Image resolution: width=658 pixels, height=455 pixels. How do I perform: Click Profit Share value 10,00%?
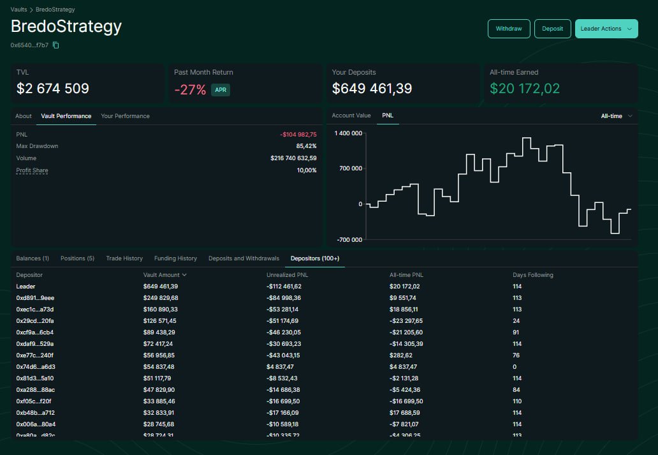[307, 170]
